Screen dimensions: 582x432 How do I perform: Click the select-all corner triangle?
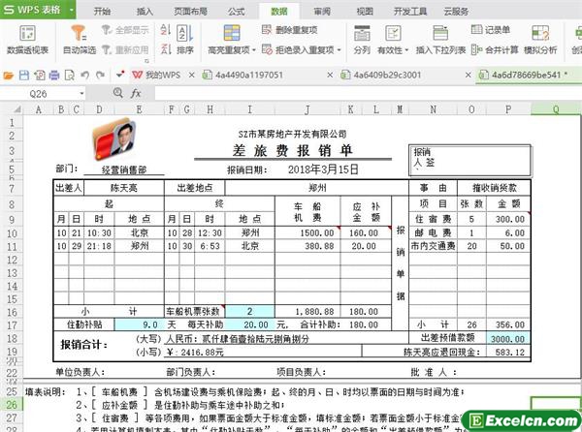pos(16,109)
